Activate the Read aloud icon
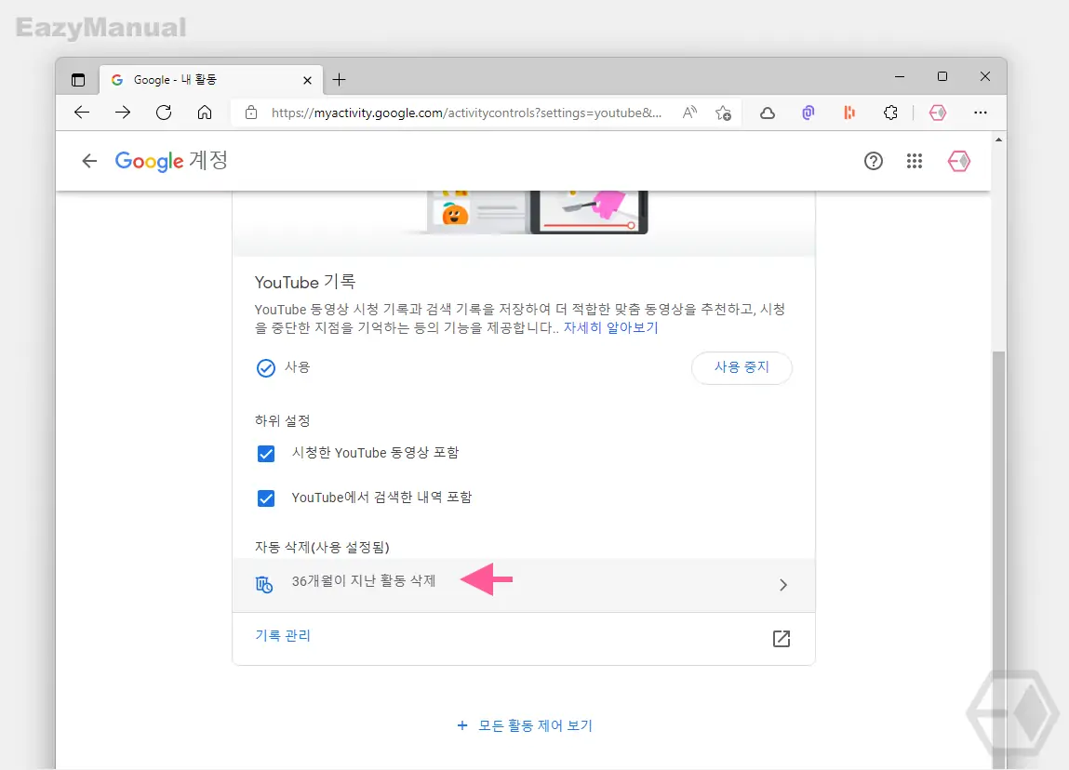The image size is (1069, 770). (x=690, y=113)
